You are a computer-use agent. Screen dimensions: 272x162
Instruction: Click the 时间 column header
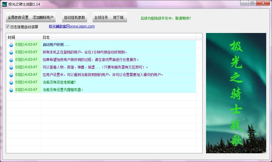(24, 37)
